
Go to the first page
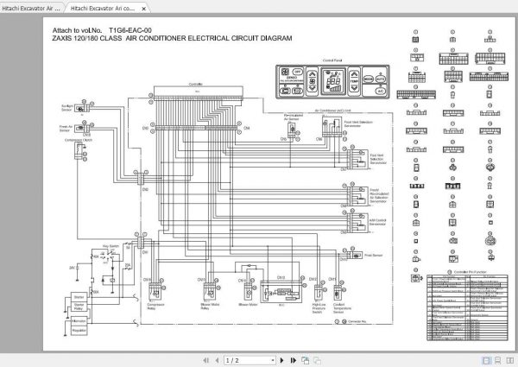(x=206, y=360)
